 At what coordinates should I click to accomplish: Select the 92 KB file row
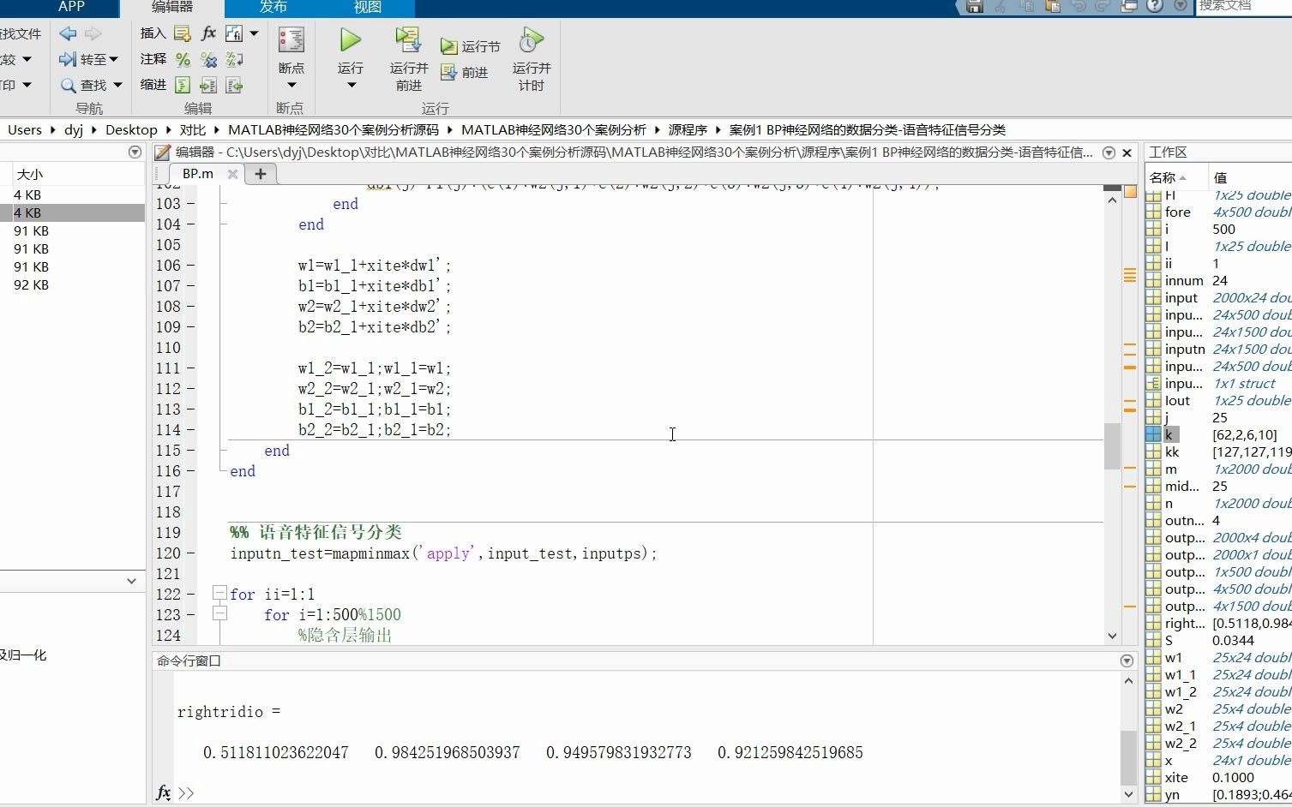point(72,284)
